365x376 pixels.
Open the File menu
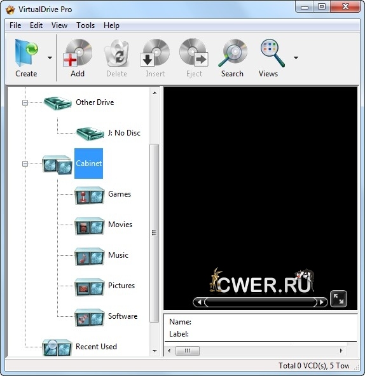pyautogui.click(x=15, y=25)
